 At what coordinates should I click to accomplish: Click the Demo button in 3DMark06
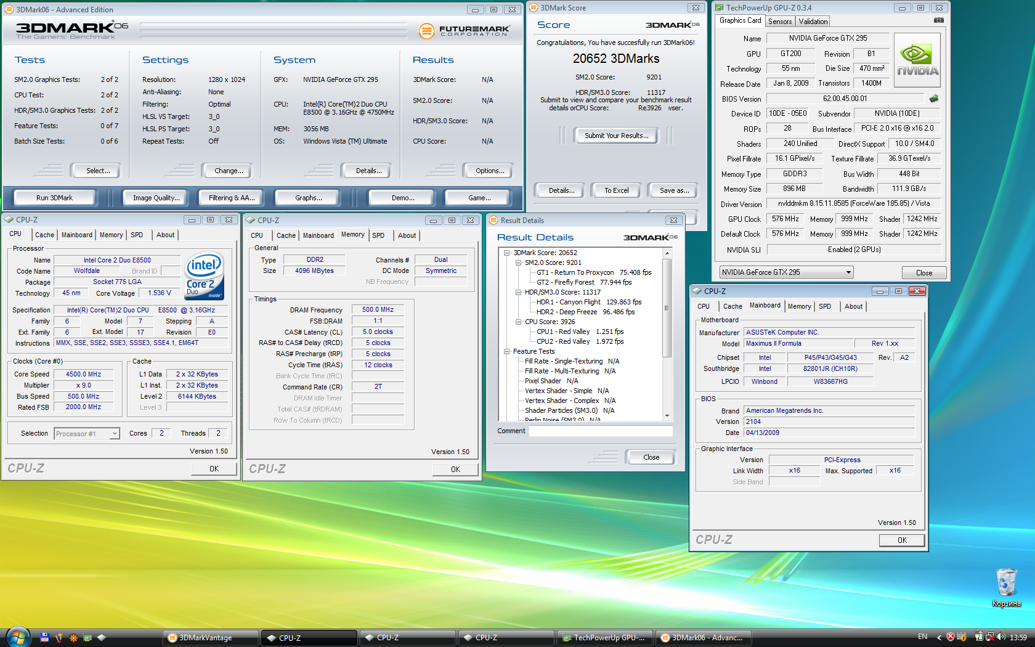click(x=403, y=198)
